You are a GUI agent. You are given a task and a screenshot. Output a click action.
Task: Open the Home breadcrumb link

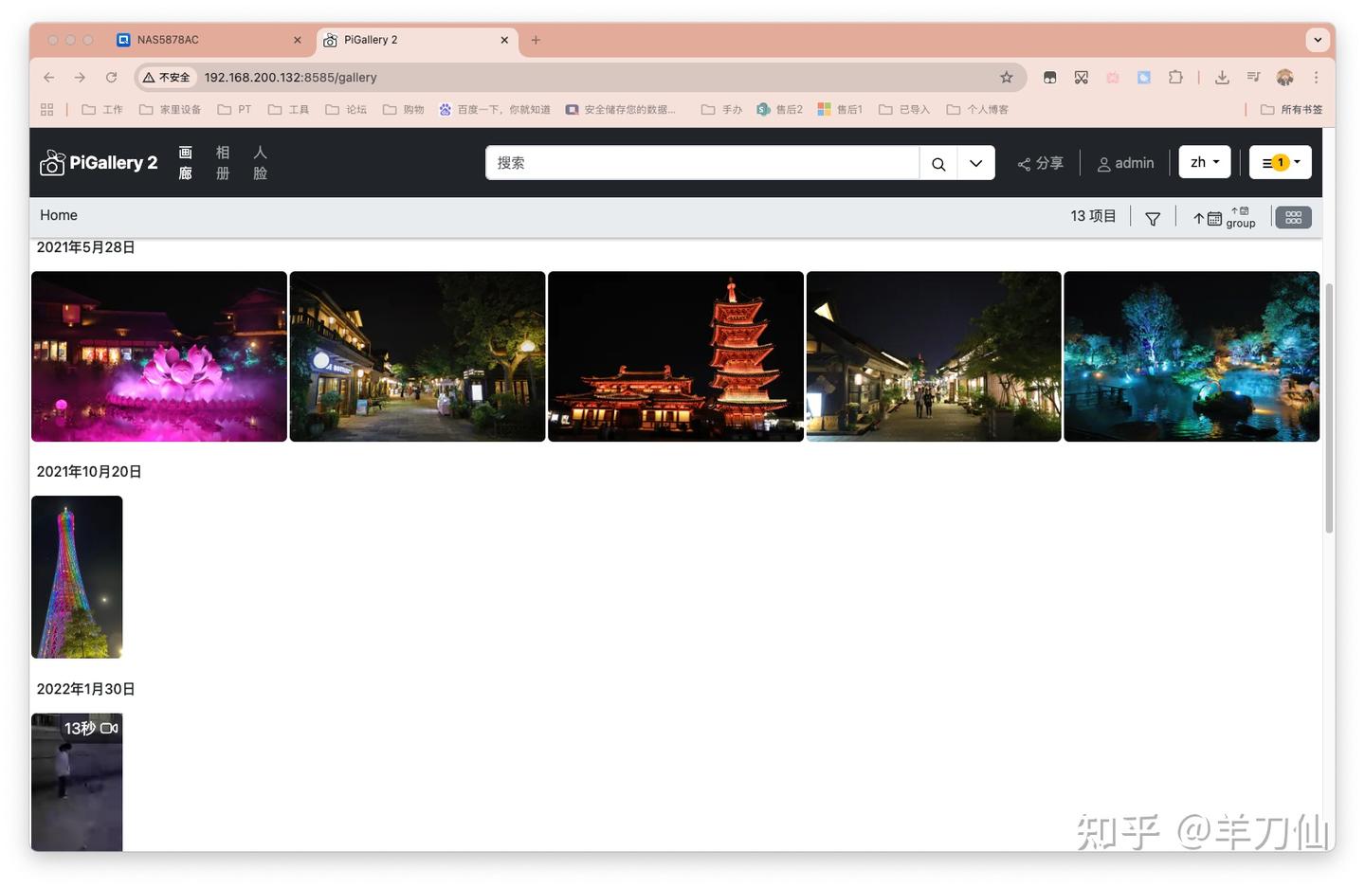click(58, 214)
